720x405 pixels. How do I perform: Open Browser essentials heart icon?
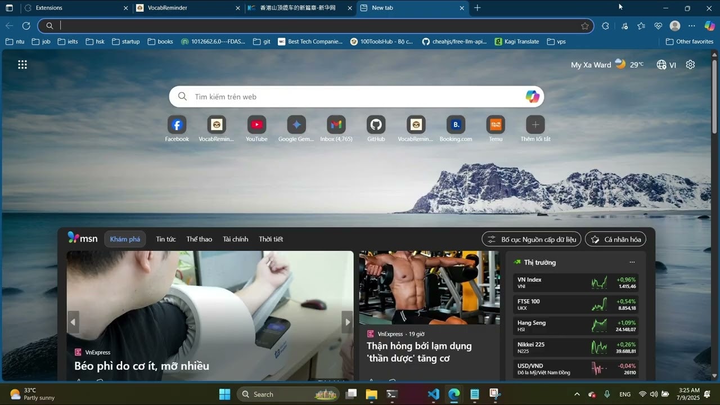click(x=658, y=26)
